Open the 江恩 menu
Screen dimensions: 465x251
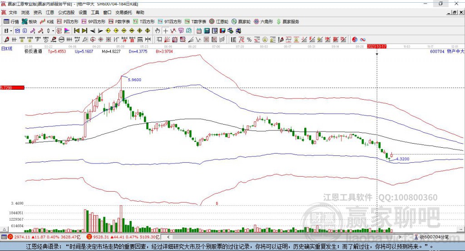pos(50,12)
